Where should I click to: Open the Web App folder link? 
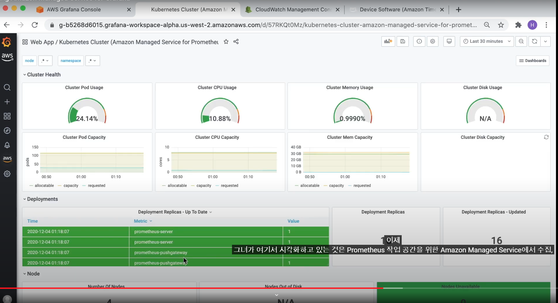[42, 42]
